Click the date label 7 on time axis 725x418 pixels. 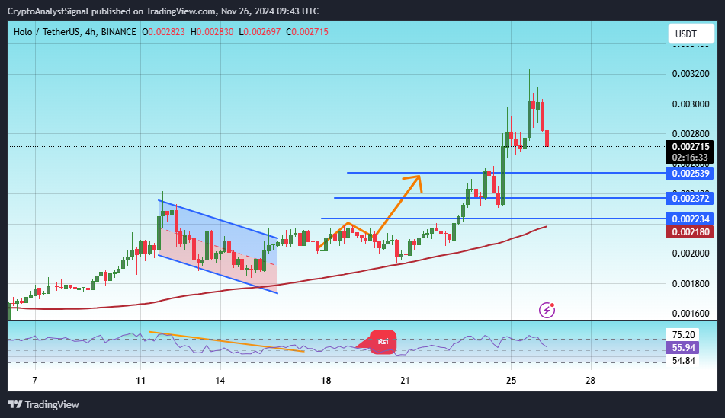click(x=34, y=381)
